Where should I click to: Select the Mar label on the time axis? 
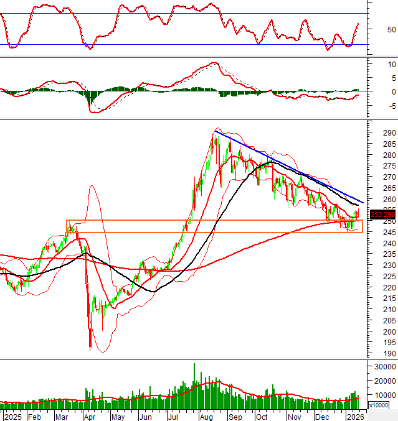coord(62,417)
